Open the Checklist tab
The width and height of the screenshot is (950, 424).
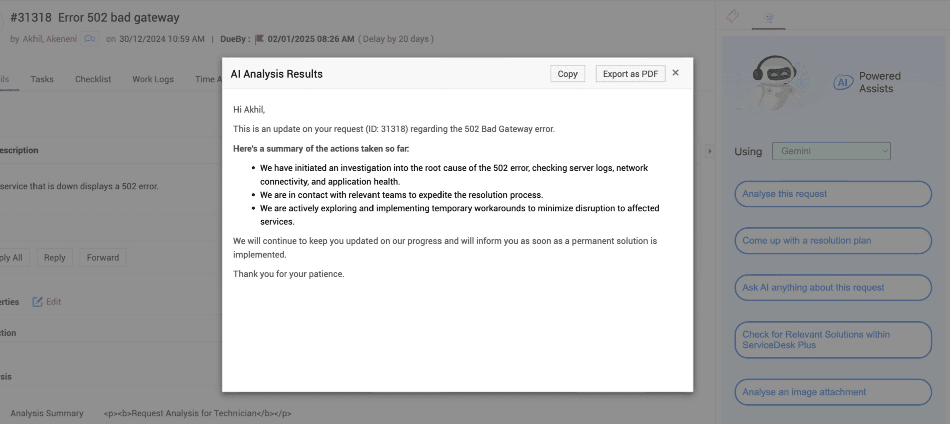coord(93,79)
